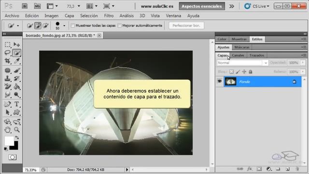Open the Filtro menu
The image size is (309, 174).
pos(109,16)
